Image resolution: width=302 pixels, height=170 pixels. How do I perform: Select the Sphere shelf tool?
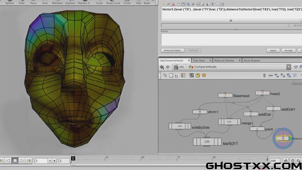pos(10,2)
